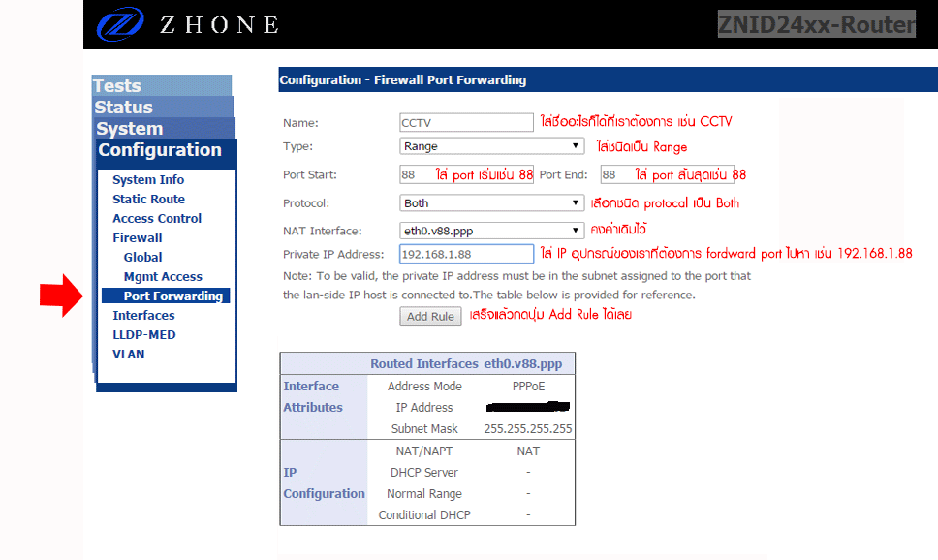Click the Port Start input field
This screenshot has width=938, height=560.
pos(466,174)
